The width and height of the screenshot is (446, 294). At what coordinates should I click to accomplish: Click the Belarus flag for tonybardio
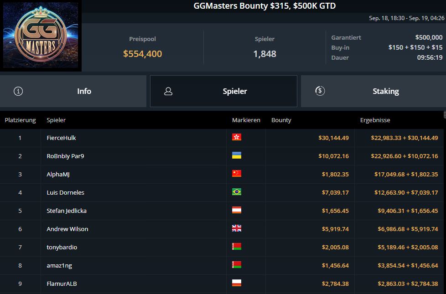237,246
